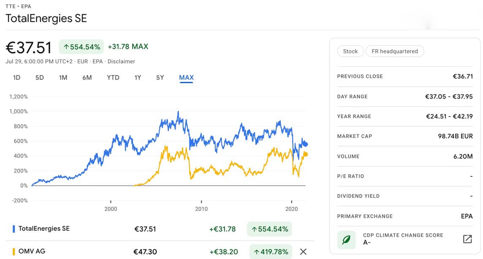The width and height of the screenshot is (483, 259).
Task: Switch to the 1M range tab
Action: pos(63,78)
